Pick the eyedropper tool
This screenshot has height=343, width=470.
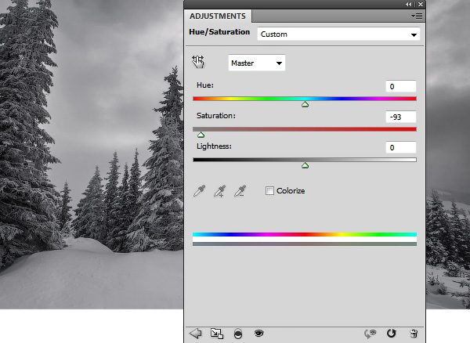199,191
